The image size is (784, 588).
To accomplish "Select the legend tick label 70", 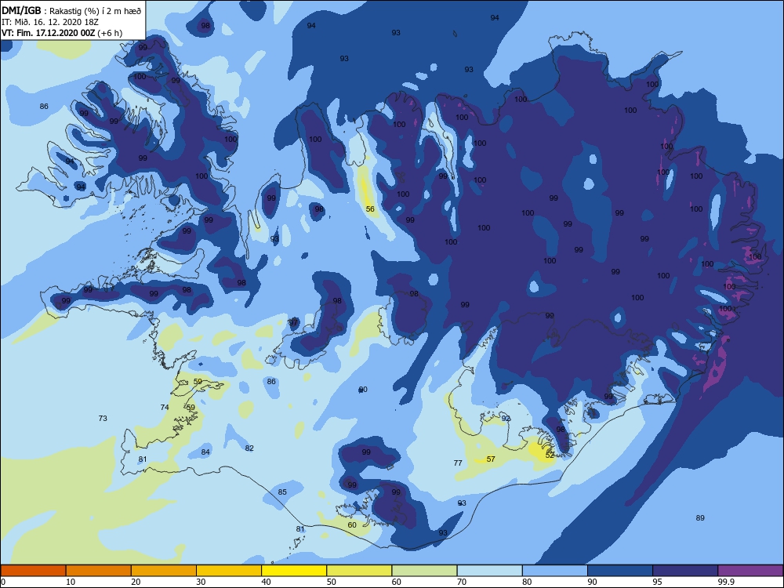I will coord(462,582).
